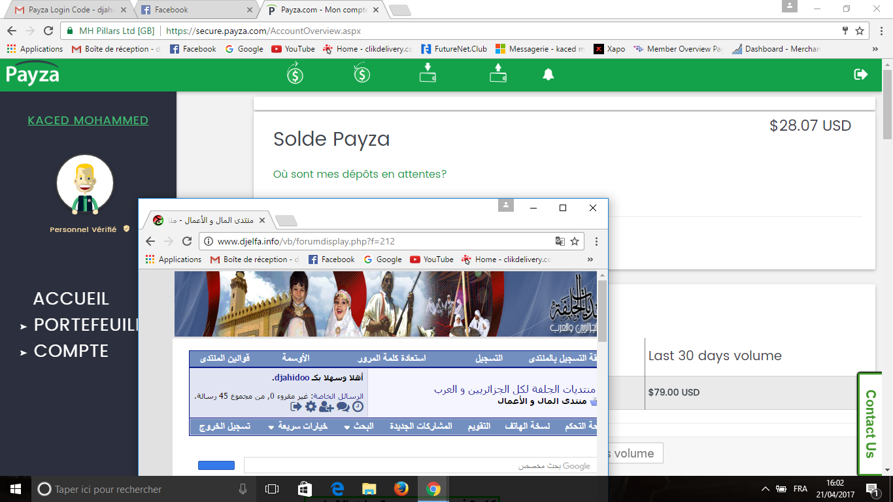Click قوانين المنتدى in forum header

(x=225, y=358)
